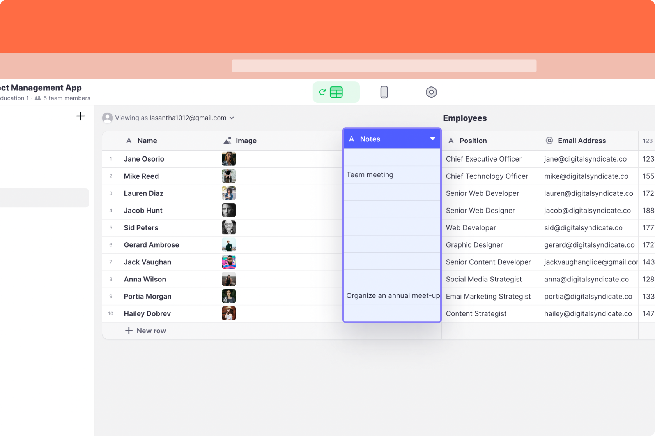Click the text type icon on the Name column

point(129,141)
